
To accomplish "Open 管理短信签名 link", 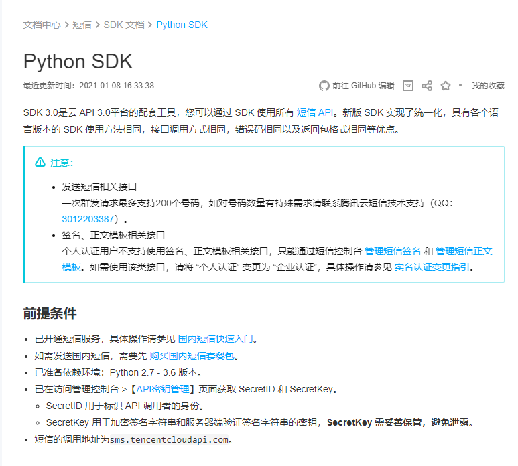I will pyautogui.click(x=393, y=252).
